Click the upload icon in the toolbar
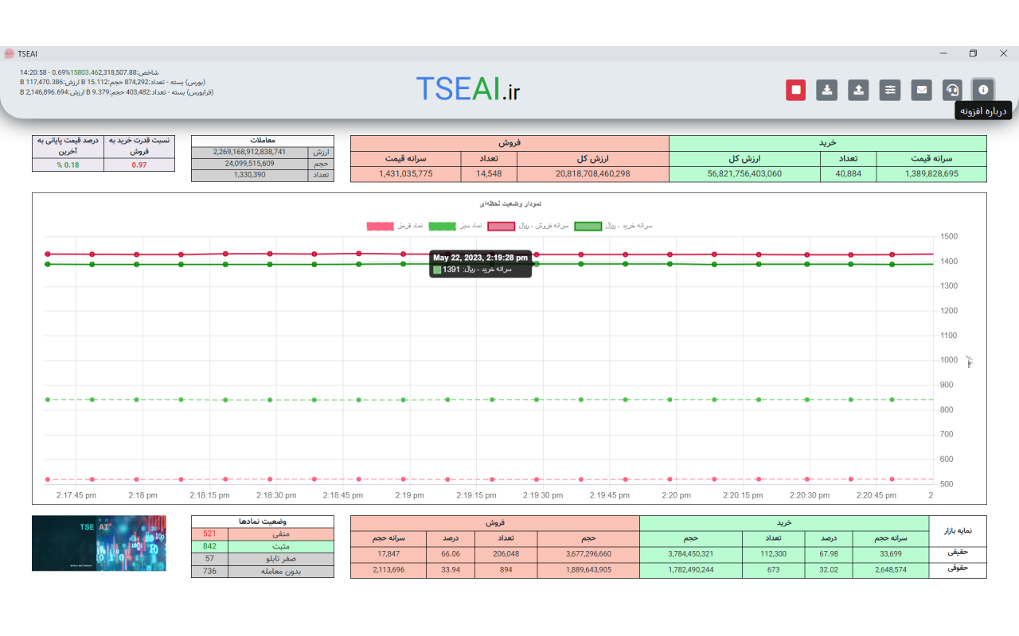Viewport: 1019px width, 636px height. [858, 90]
